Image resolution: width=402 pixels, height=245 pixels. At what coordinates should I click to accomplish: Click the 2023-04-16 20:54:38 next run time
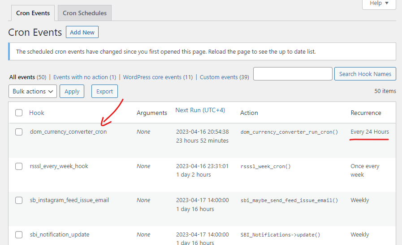tap(202, 132)
